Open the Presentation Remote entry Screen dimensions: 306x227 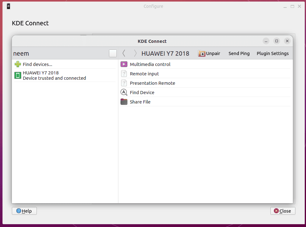point(205,83)
